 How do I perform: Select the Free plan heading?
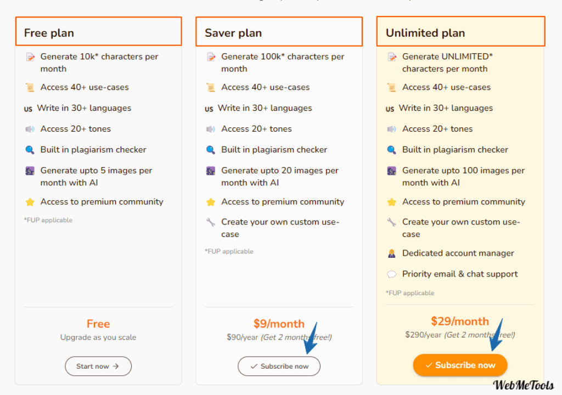(x=49, y=33)
